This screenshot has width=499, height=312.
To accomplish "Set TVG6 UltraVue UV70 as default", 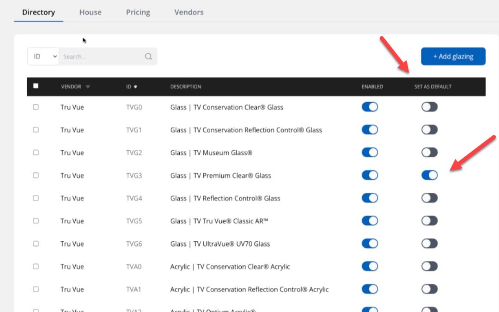I will point(430,244).
